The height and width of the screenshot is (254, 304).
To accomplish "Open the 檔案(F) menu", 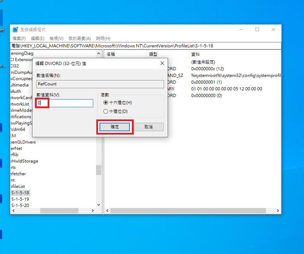I will (19, 38).
